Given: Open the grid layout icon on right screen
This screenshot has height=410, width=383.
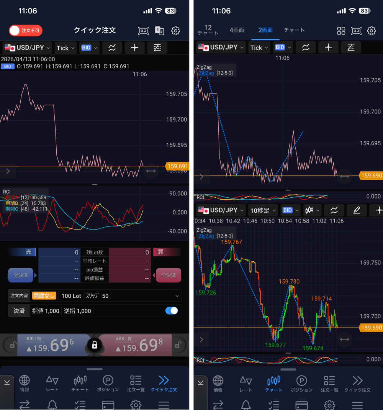Looking at the screenshot, I should [x=341, y=31].
